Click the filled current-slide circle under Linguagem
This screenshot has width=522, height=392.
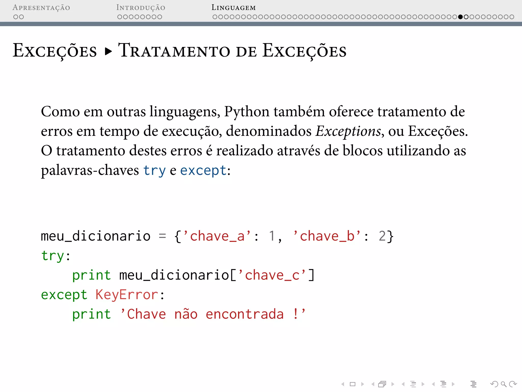tap(460, 17)
